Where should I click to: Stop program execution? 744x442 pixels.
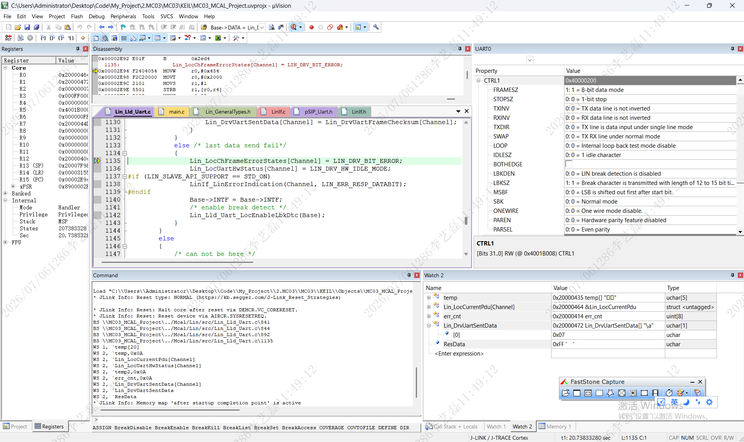[30, 38]
